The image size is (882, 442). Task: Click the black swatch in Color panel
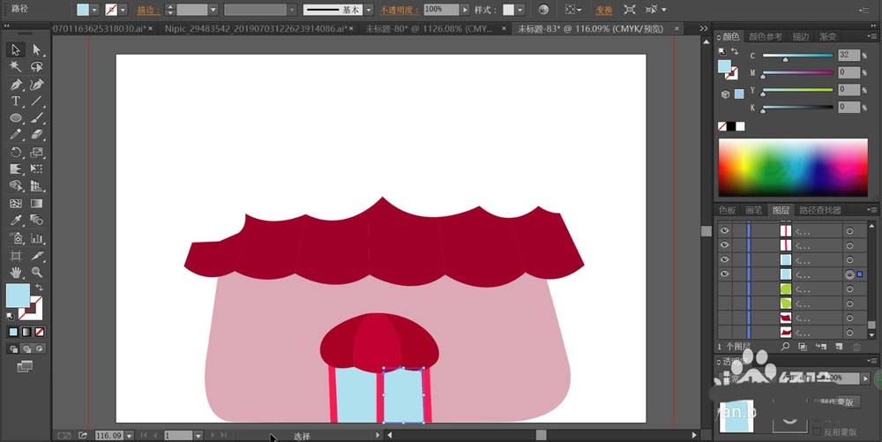coord(731,126)
